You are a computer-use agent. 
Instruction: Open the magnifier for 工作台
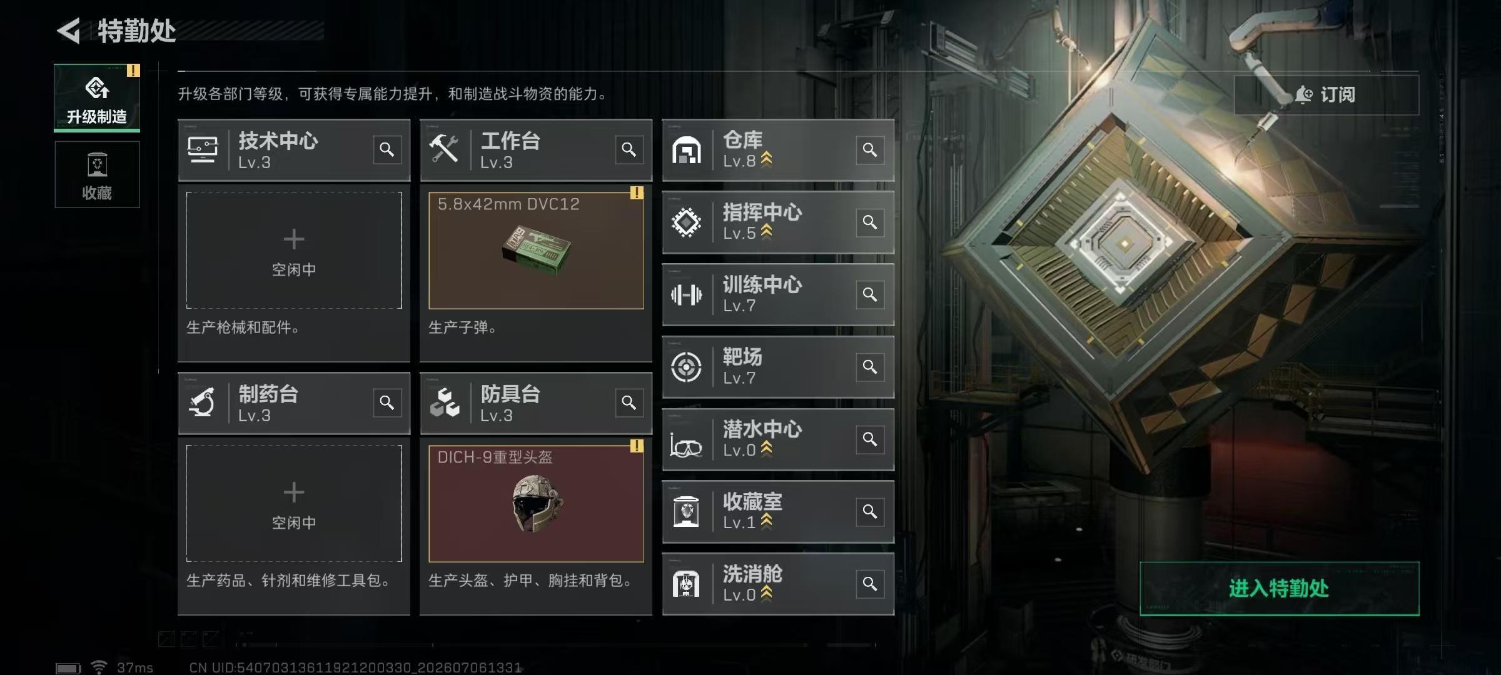[x=629, y=150]
